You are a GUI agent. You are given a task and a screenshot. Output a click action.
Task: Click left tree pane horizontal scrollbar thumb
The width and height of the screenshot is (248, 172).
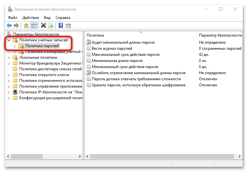click(27, 156)
